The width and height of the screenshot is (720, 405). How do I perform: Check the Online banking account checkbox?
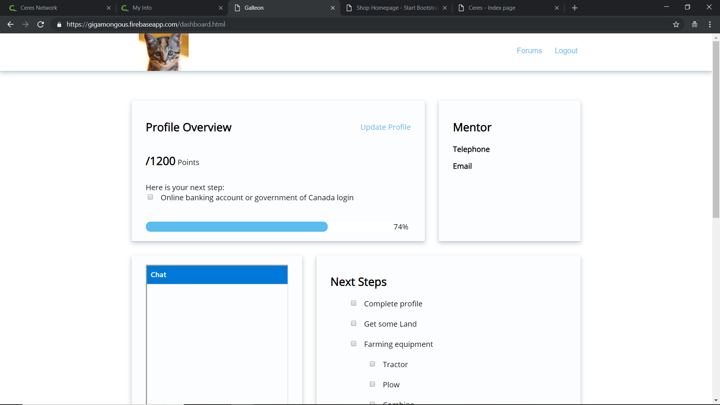pos(150,197)
